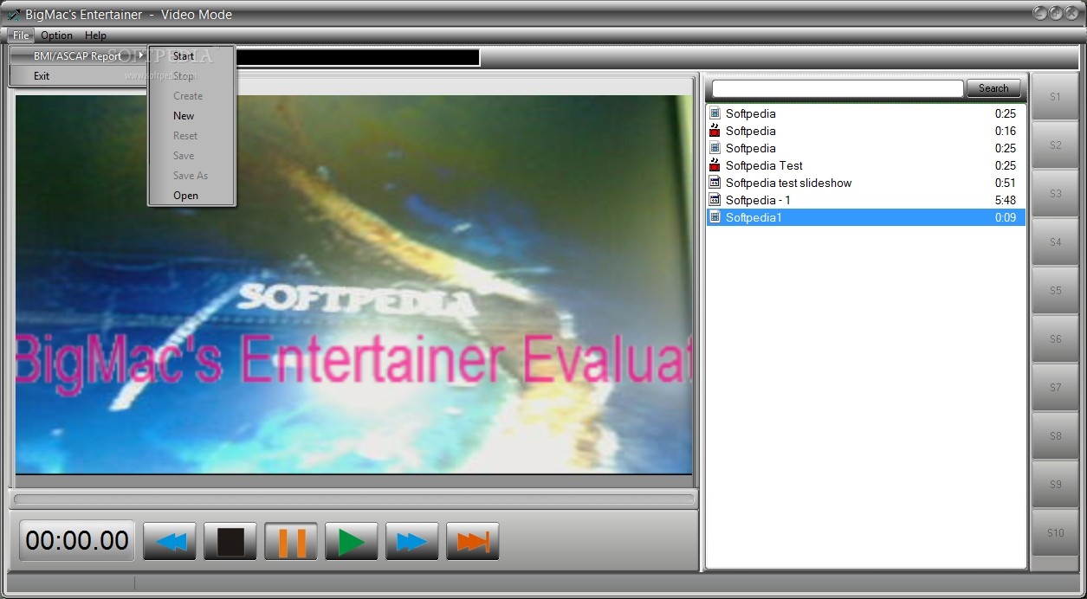
Task: Click the S6 shortcut button
Action: [x=1055, y=339]
